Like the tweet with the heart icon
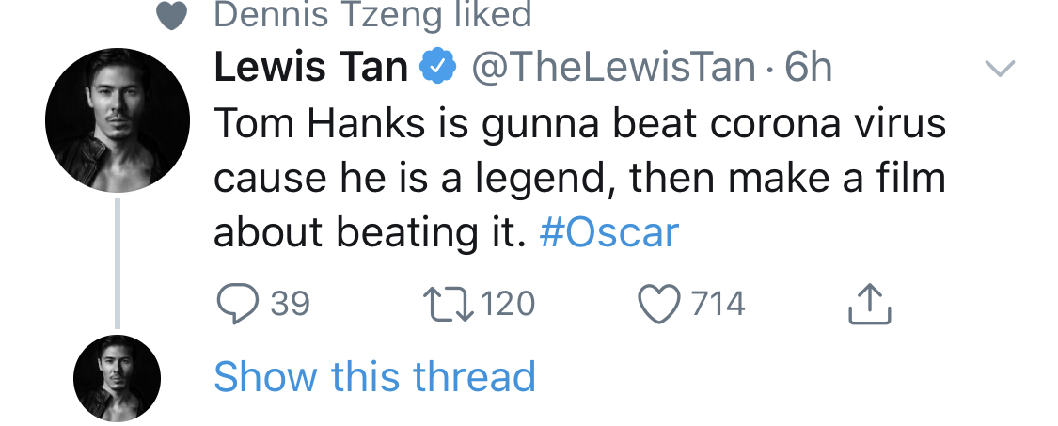The width and height of the screenshot is (1058, 426). click(657, 304)
